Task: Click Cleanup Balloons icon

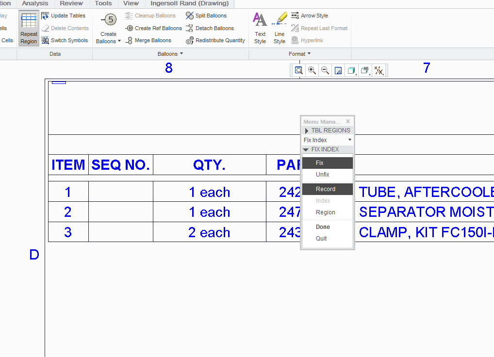Action: [x=129, y=16]
